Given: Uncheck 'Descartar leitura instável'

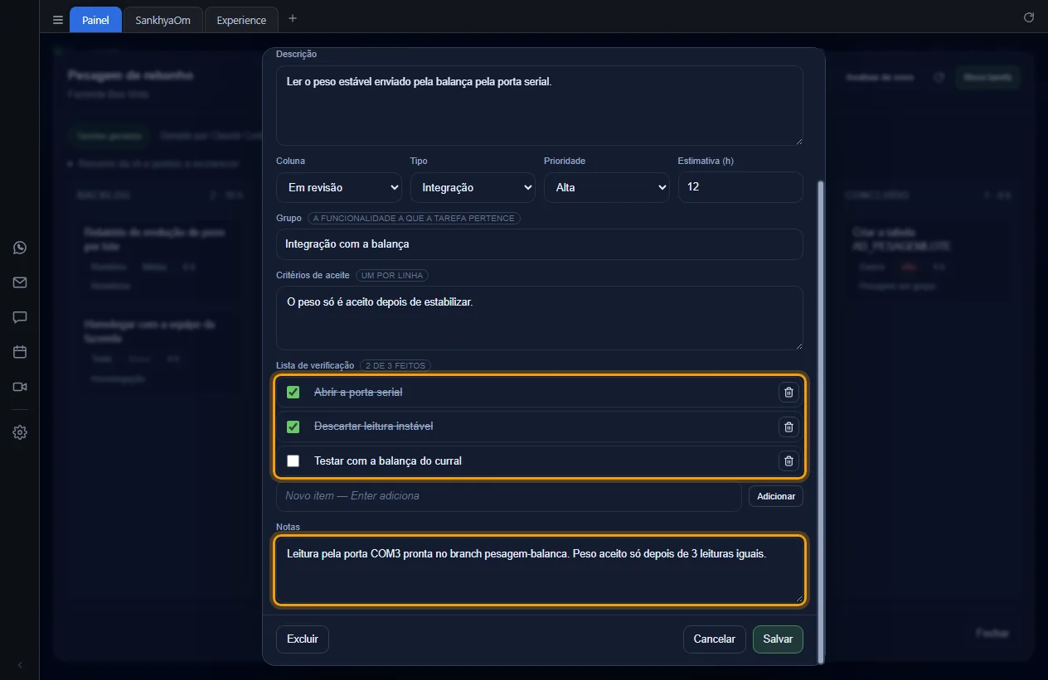Looking at the screenshot, I should pyautogui.click(x=293, y=427).
